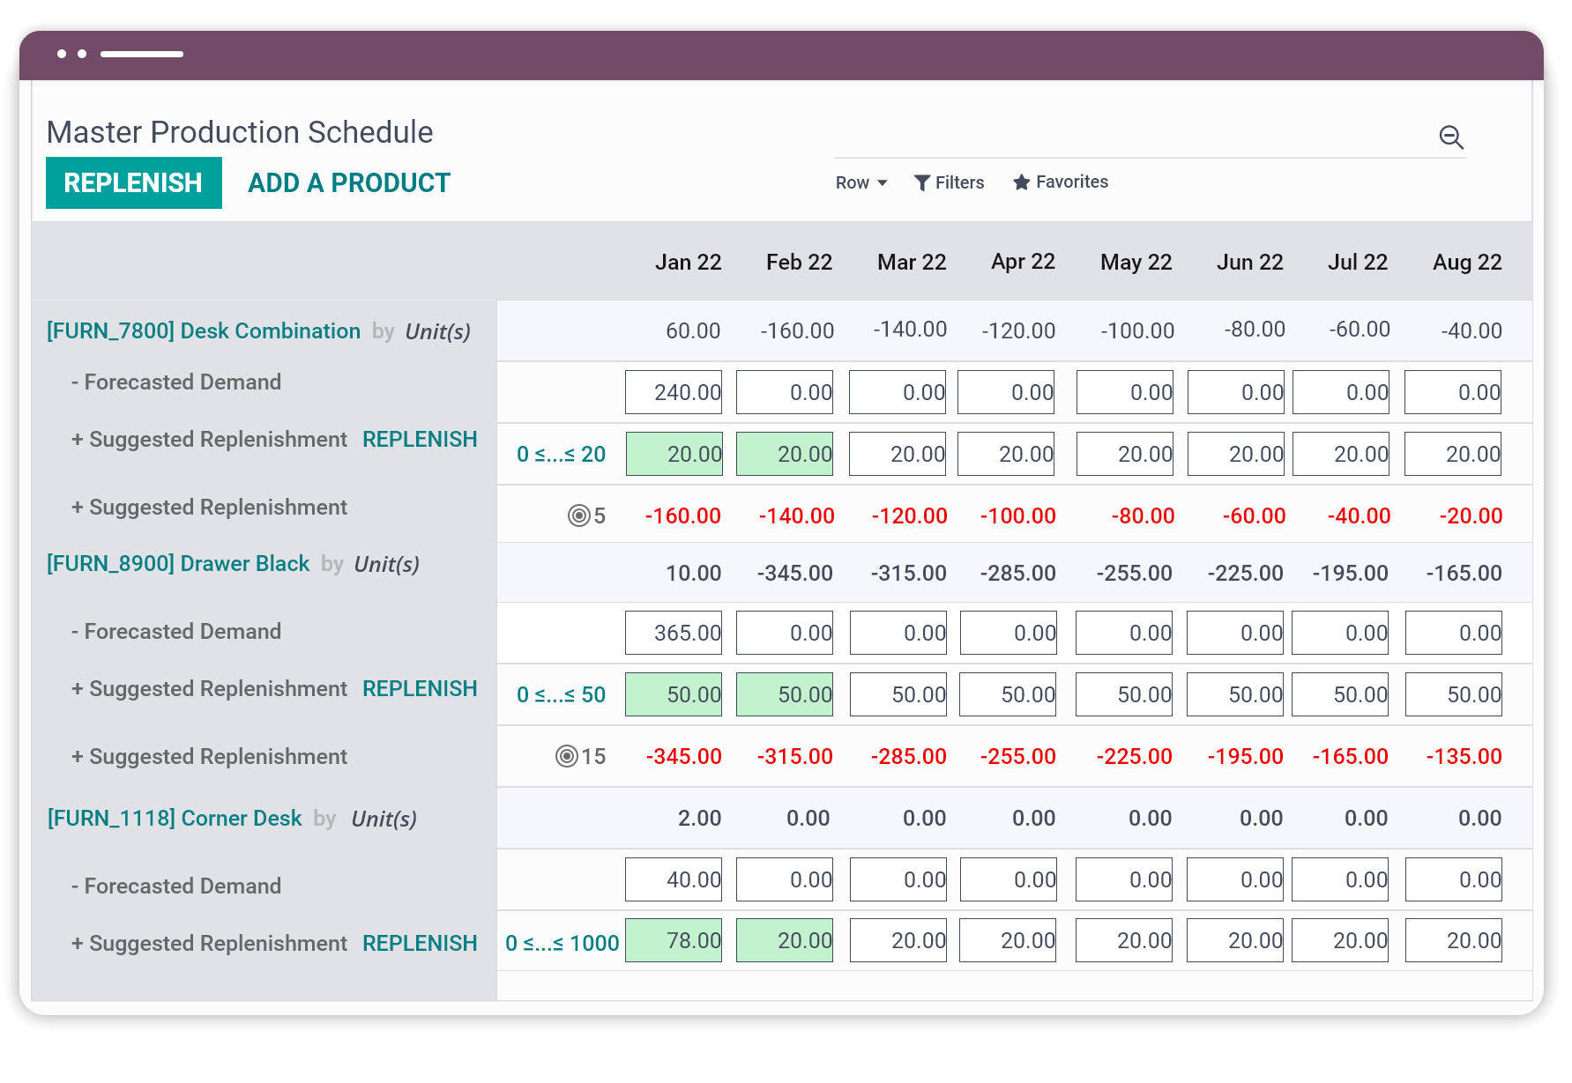
Task: Click Desk Combination green 20.00 cell for Feb 22
Action: [x=785, y=454]
